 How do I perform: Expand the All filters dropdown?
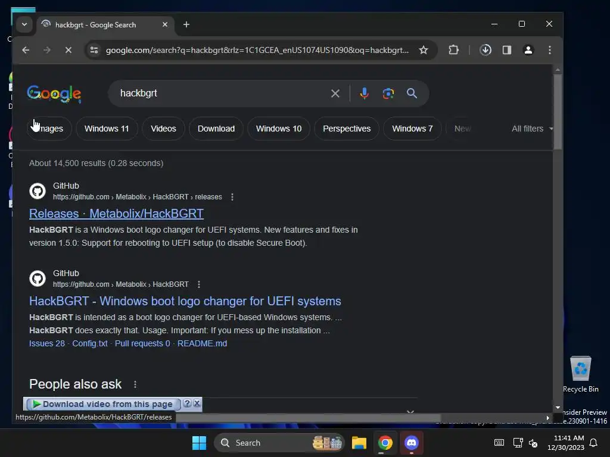point(532,129)
